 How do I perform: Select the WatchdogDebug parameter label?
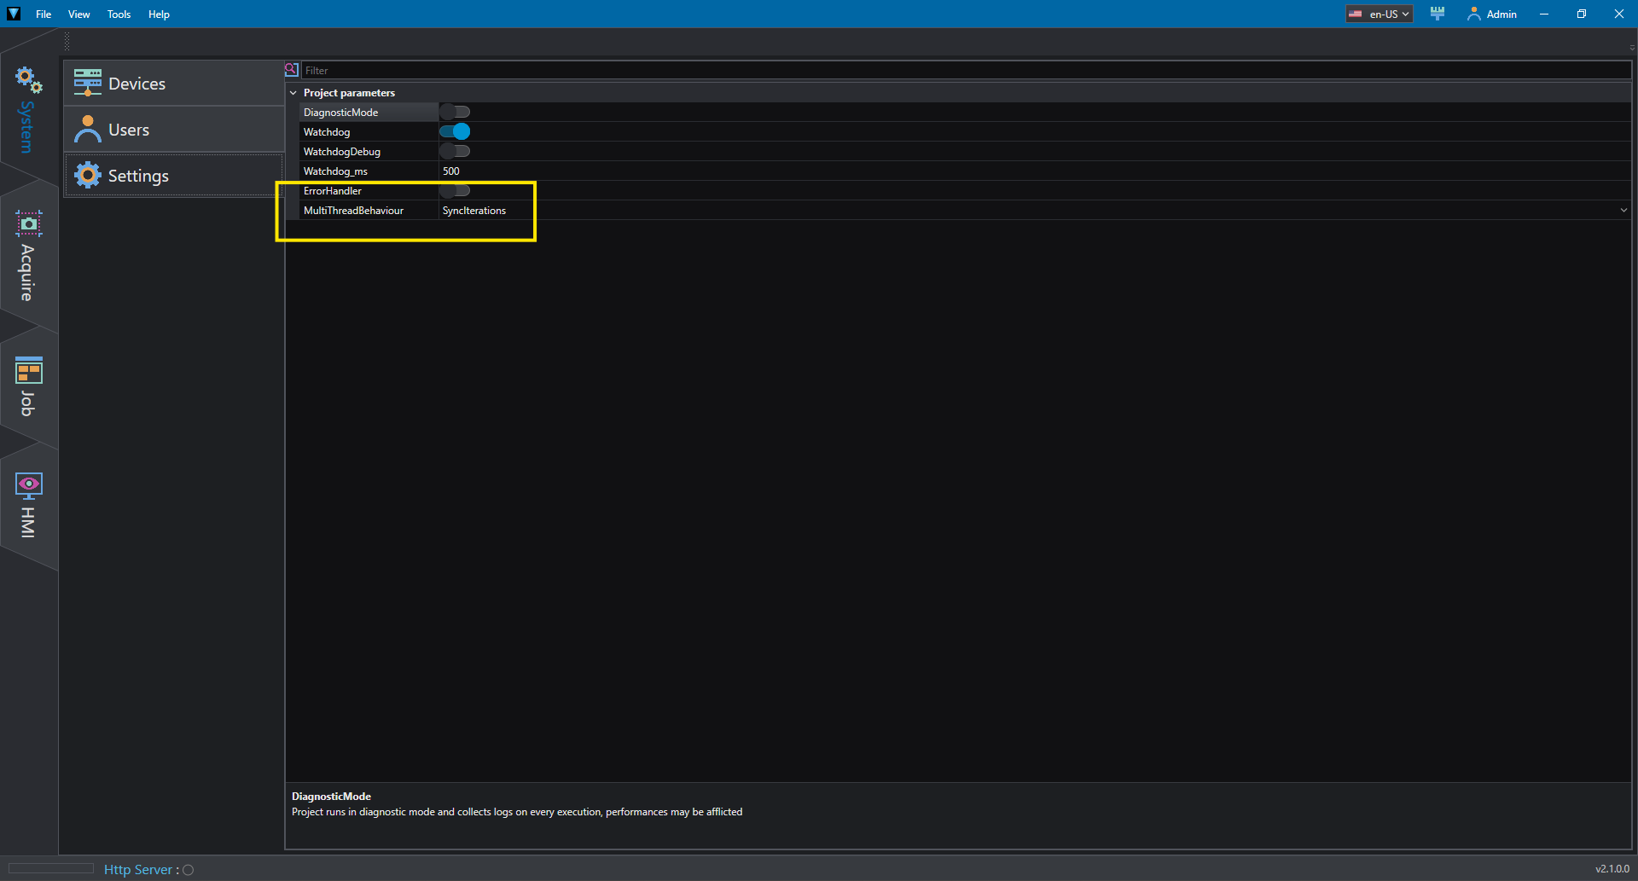[x=342, y=151]
